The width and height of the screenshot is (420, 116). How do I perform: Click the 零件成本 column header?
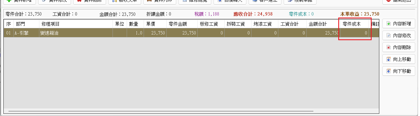point(354,24)
